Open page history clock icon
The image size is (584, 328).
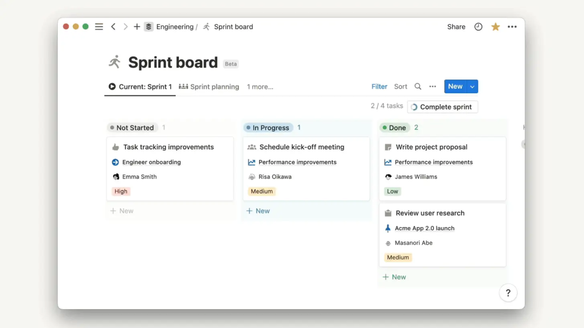point(478,26)
